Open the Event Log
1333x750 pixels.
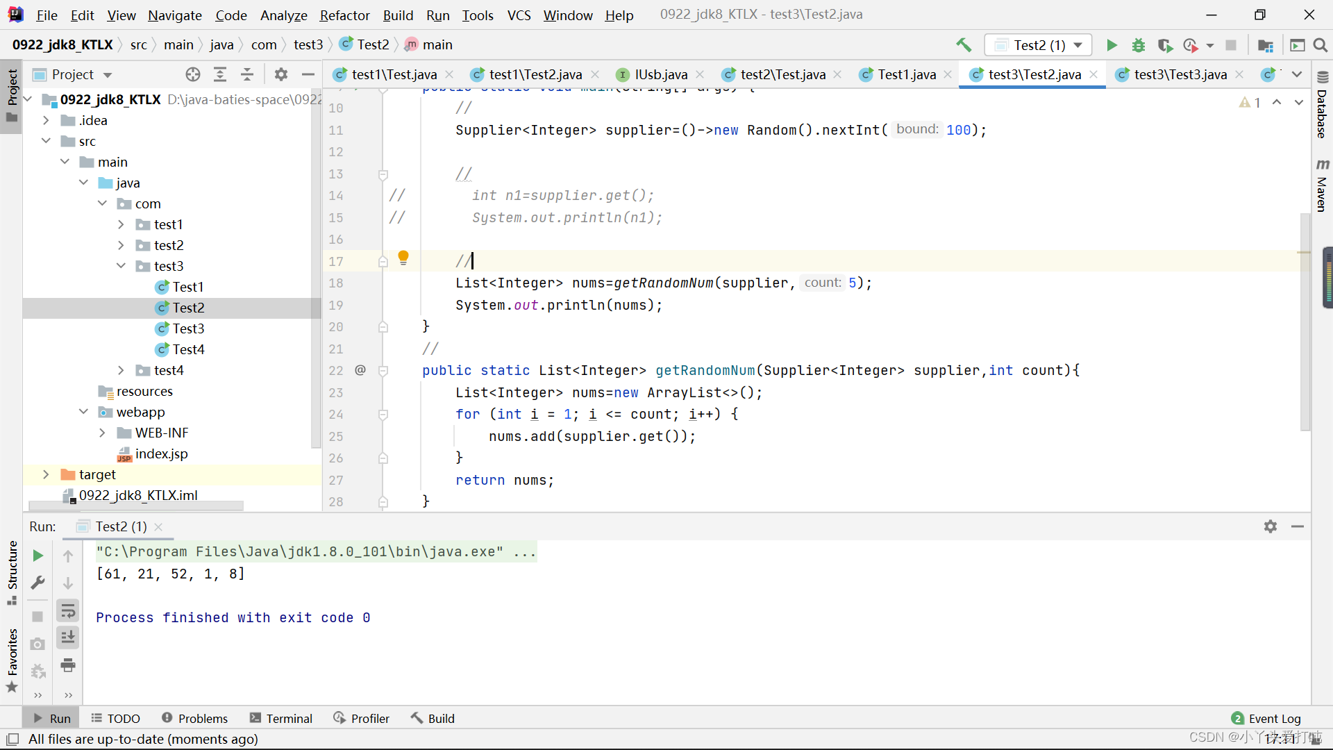[x=1266, y=718]
